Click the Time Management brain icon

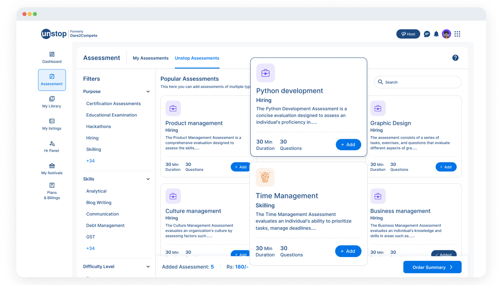pos(265,177)
